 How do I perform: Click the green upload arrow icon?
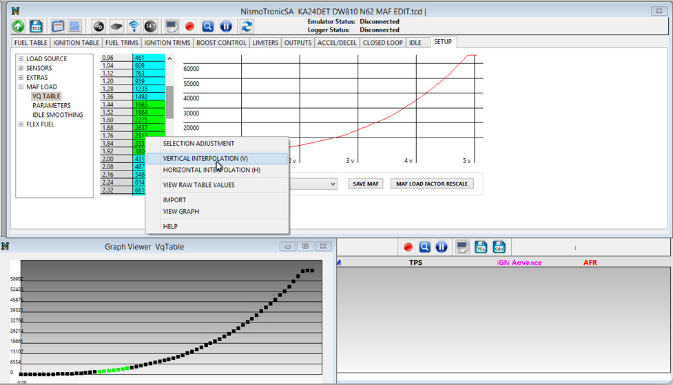pos(18,27)
